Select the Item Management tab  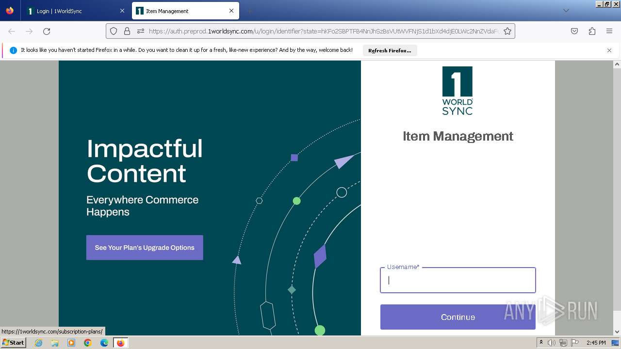(185, 11)
